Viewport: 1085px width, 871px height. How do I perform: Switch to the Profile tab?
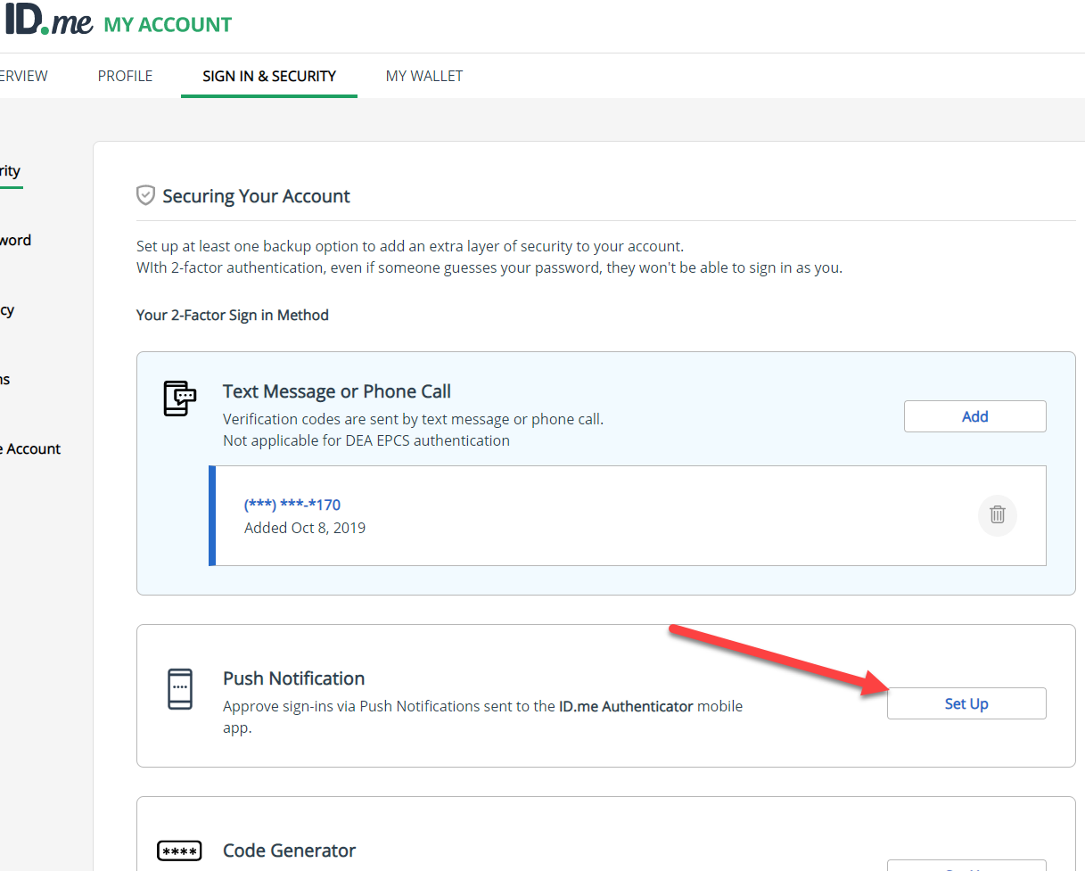pos(124,76)
